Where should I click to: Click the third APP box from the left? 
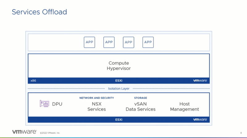128,42
